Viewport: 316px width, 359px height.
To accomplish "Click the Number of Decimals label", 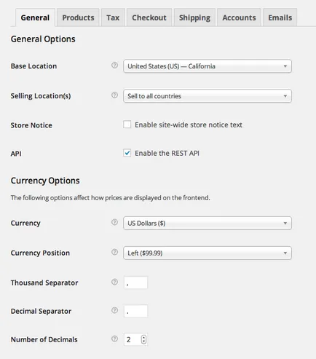I will pyautogui.click(x=44, y=339).
